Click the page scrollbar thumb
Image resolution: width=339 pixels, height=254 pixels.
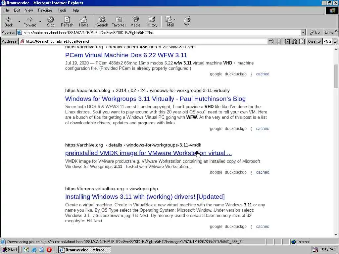[x=336, y=76]
